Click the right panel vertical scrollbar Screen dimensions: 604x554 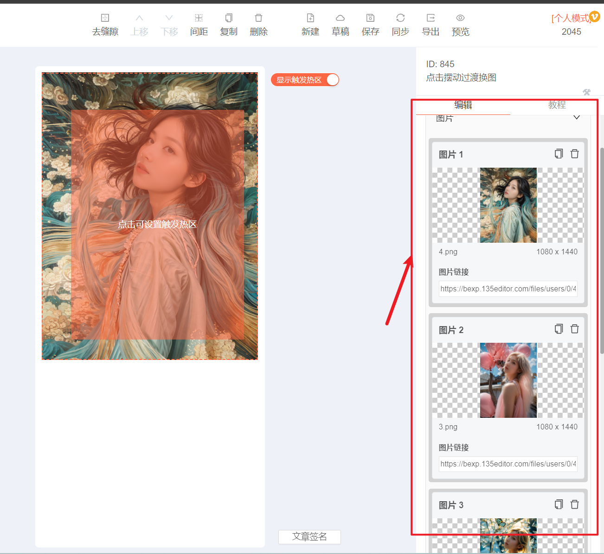click(602, 251)
